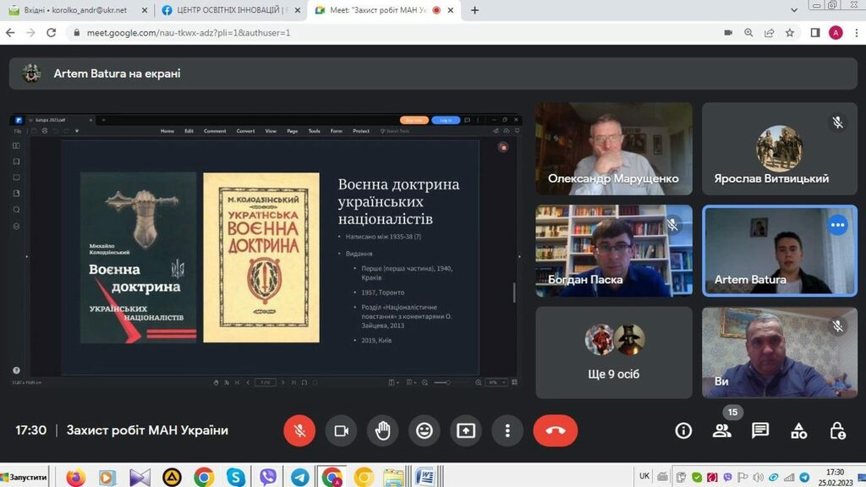Select the Ще 9 осіб tile

pyautogui.click(x=614, y=352)
